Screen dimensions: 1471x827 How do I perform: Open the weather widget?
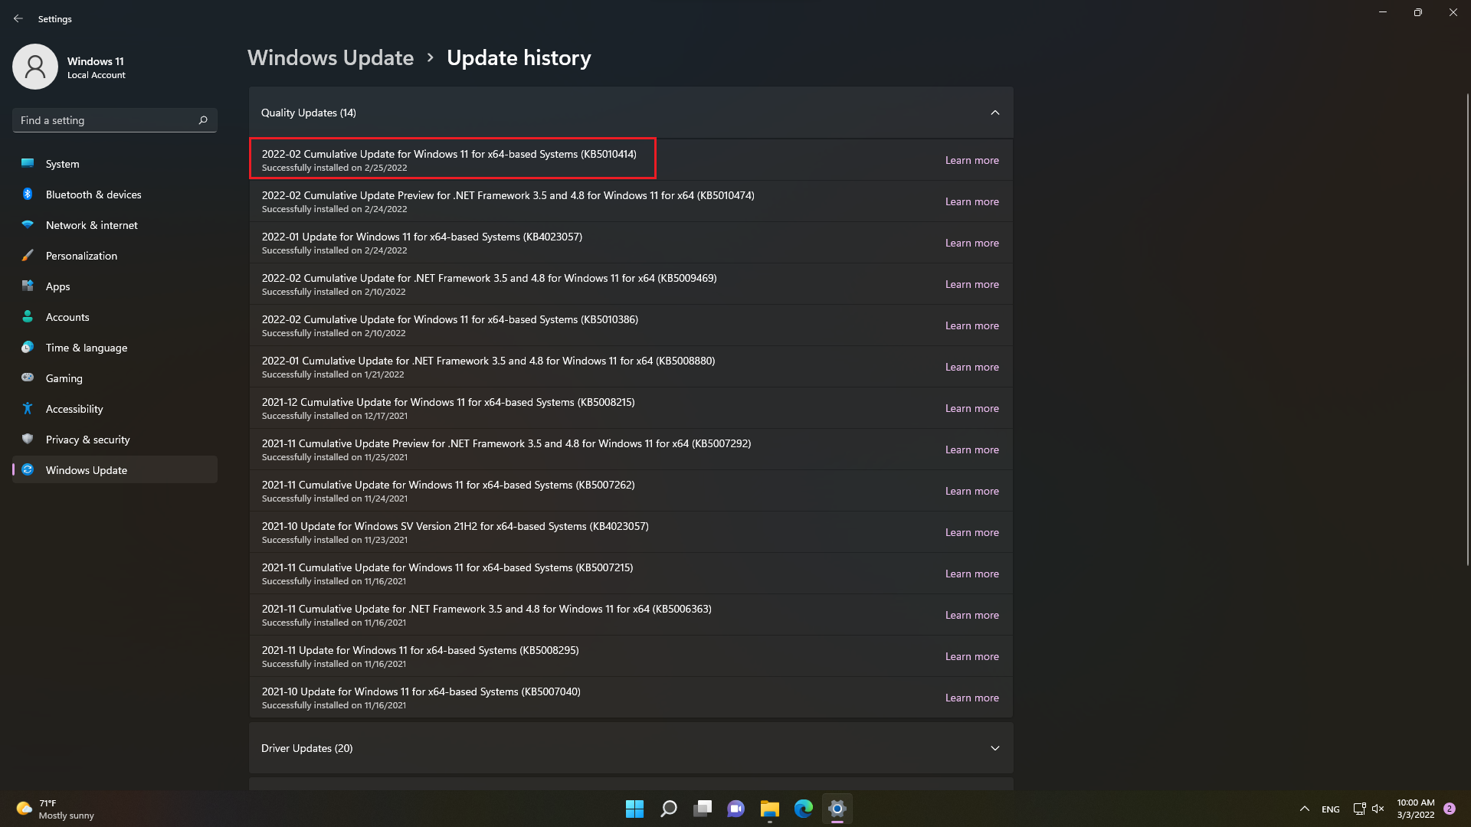(x=55, y=809)
